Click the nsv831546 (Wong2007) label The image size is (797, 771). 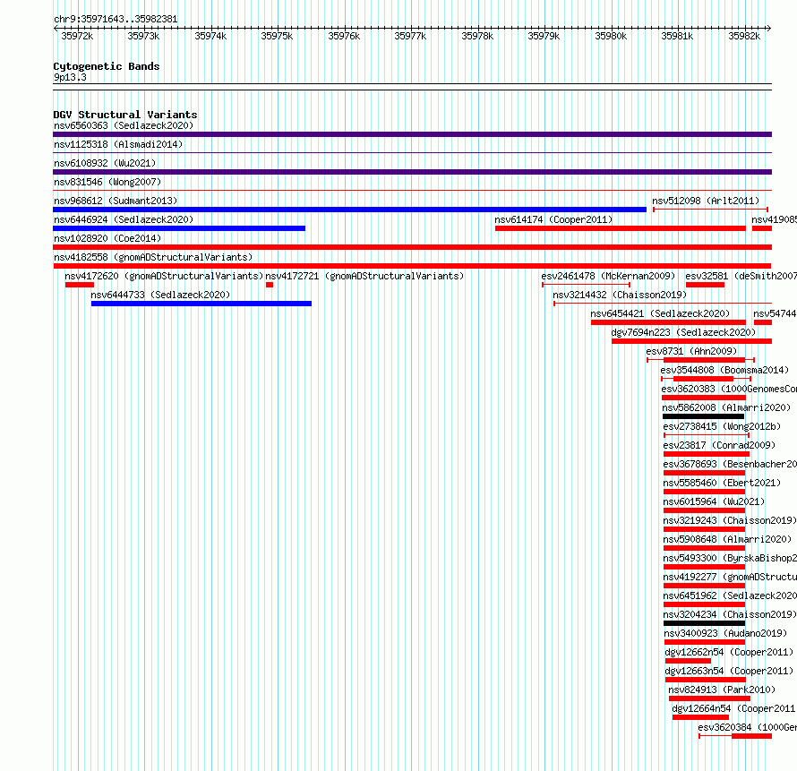[x=107, y=182]
